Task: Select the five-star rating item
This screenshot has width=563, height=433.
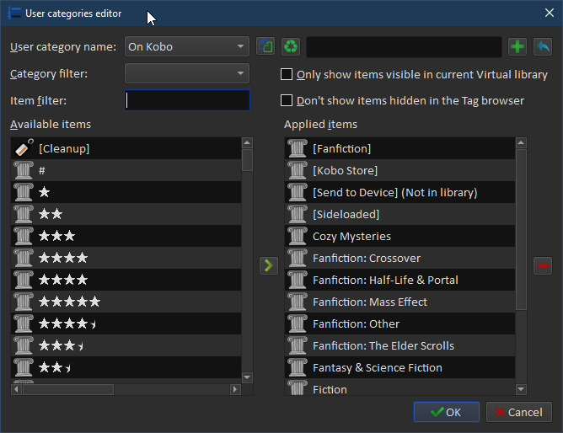Action: [x=69, y=302]
